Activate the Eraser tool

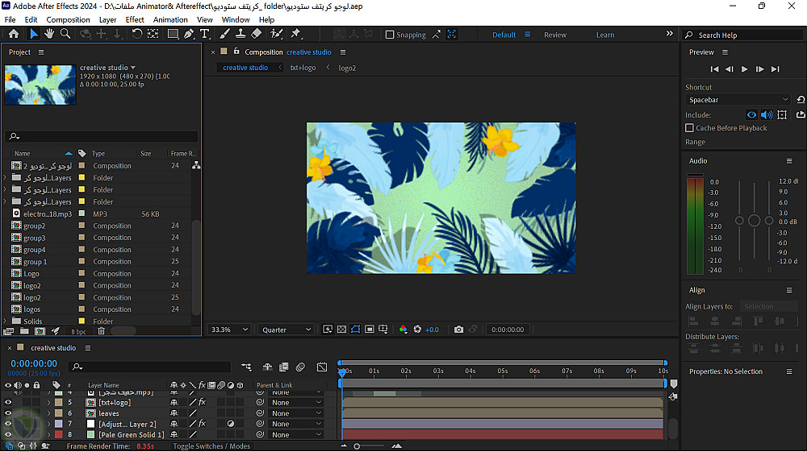(257, 34)
